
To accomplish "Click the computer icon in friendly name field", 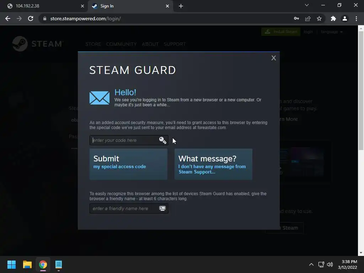I will [162, 208].
